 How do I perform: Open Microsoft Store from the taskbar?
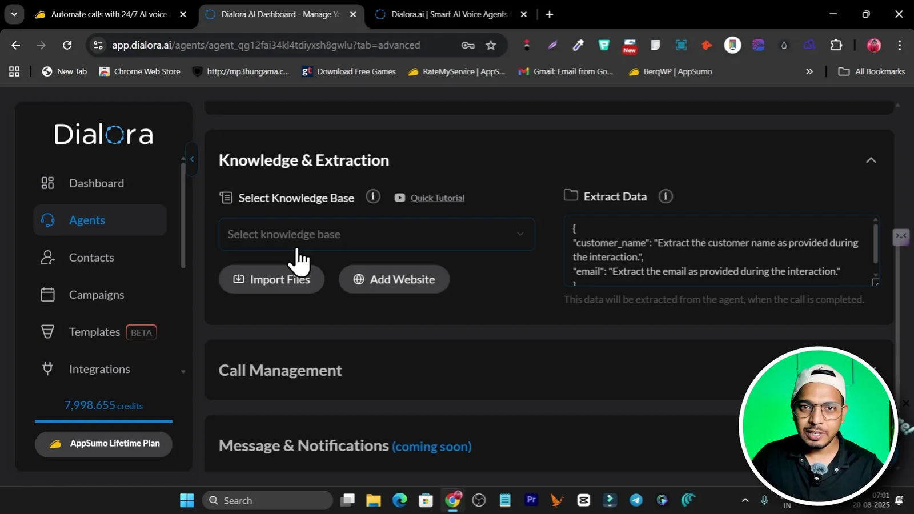pos(426,500)
